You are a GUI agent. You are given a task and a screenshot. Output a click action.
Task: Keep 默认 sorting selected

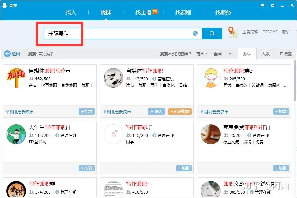pos(247,54)
